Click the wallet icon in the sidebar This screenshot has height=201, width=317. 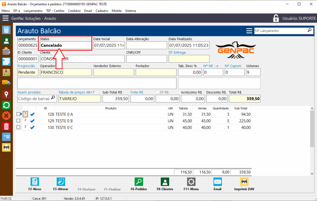pos(6,51)
